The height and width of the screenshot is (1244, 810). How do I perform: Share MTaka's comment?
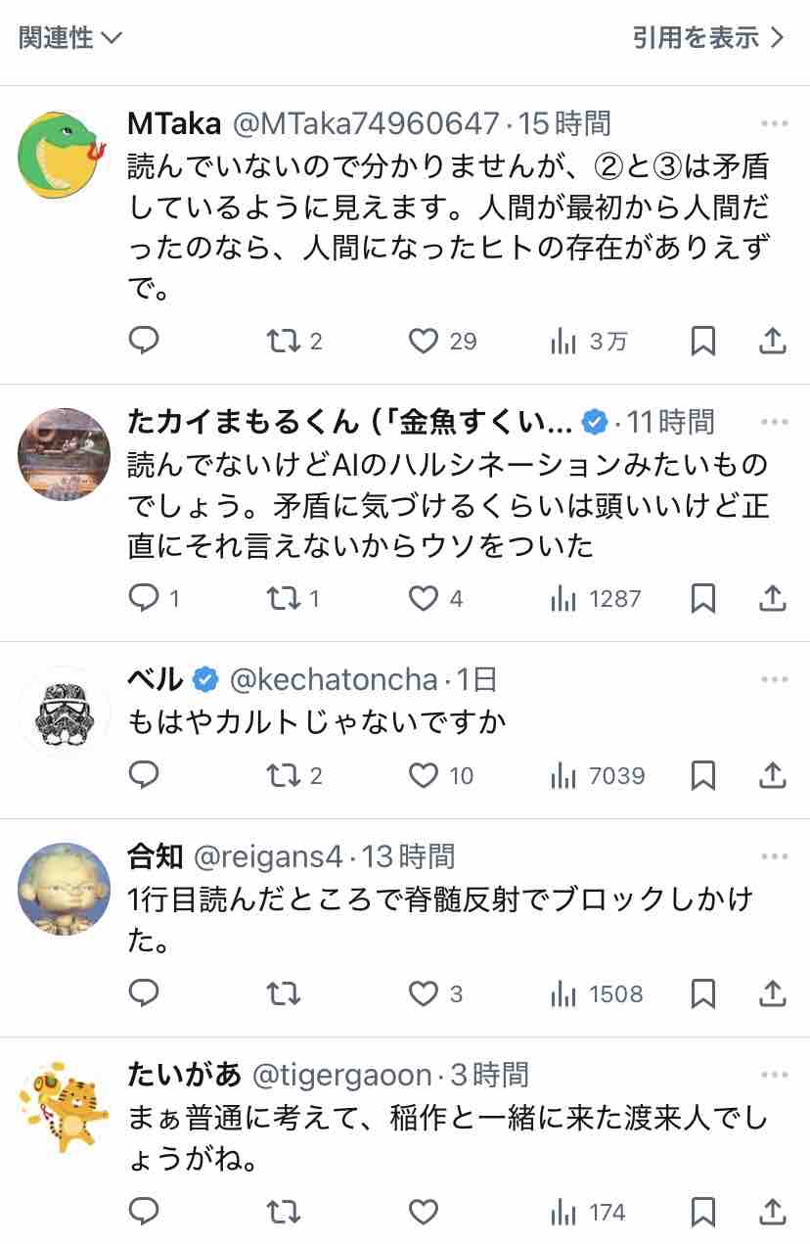(772, 341)
